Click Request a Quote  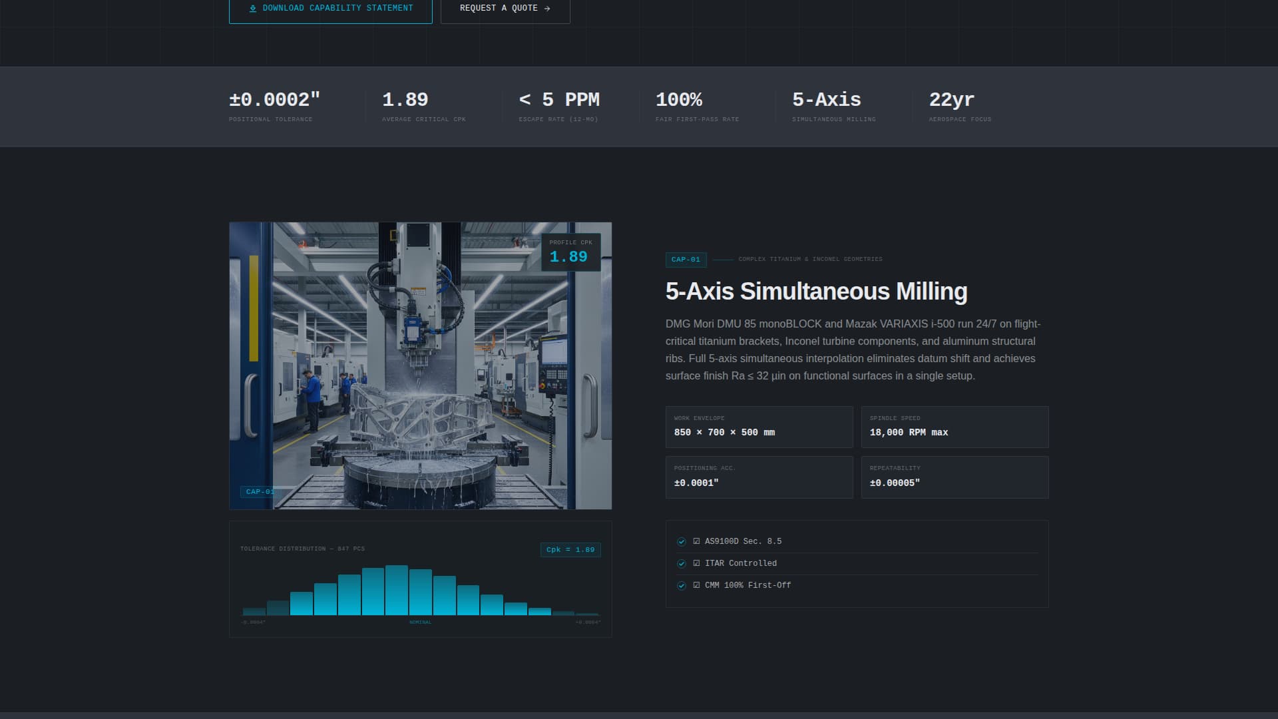[505, 8]
